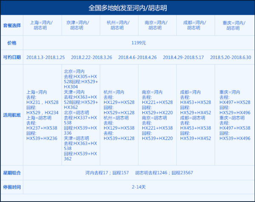Screen dimensions: 255x202
Task: Select text 河内去程17；回程157
Action: 107,173
